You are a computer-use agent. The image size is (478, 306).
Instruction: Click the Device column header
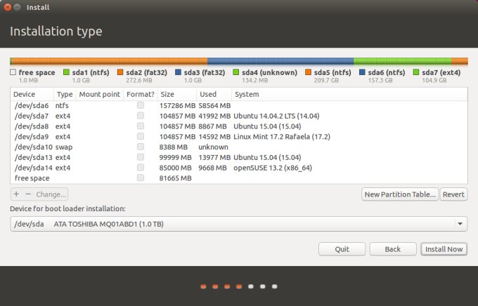click(24, 94)
